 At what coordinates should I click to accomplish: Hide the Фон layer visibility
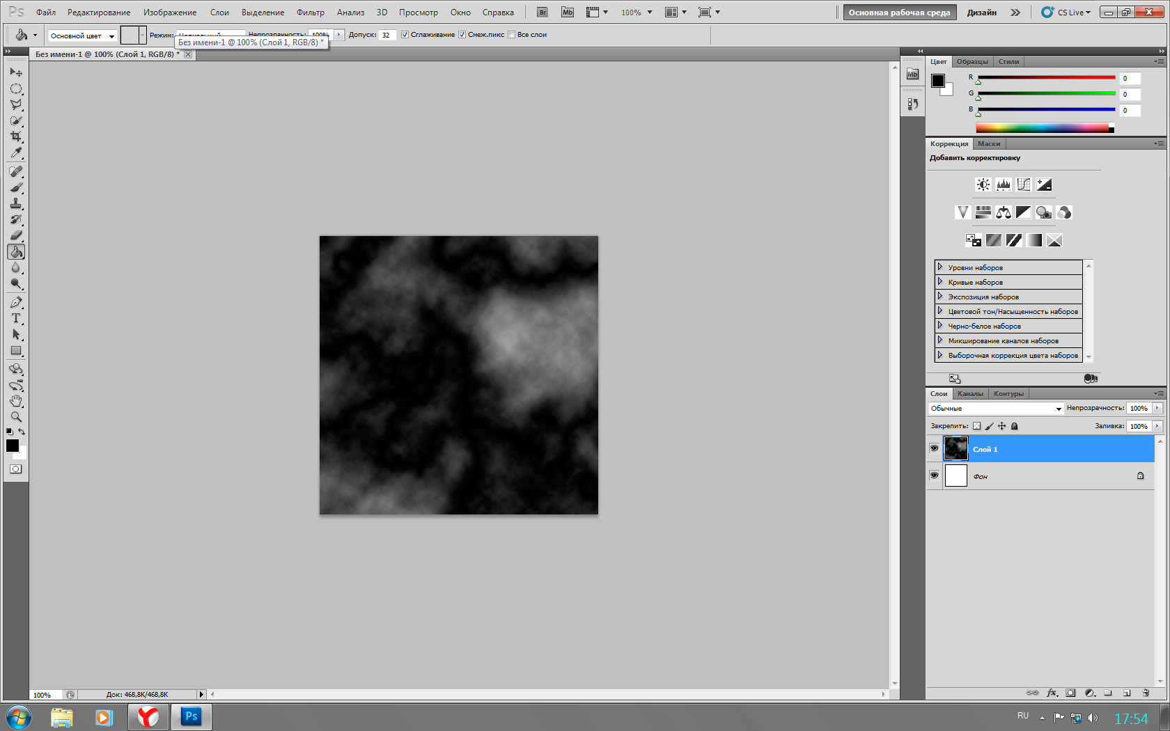(x=934, y=475)
